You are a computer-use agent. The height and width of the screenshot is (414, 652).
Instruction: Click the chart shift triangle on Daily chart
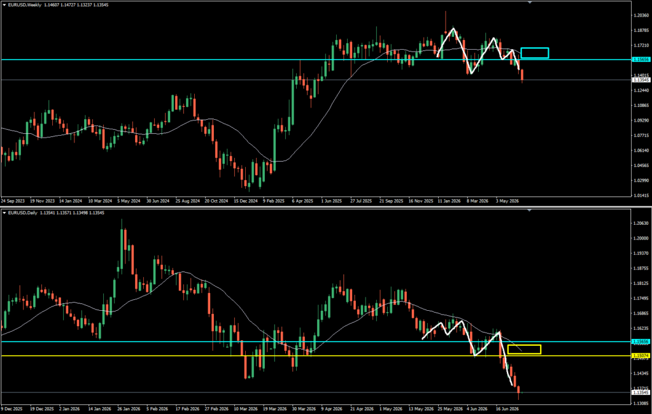[529, 211]
